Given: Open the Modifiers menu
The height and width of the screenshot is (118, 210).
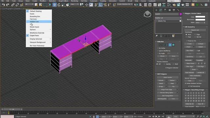Looking at the screenshot, I should click(43, 1).
